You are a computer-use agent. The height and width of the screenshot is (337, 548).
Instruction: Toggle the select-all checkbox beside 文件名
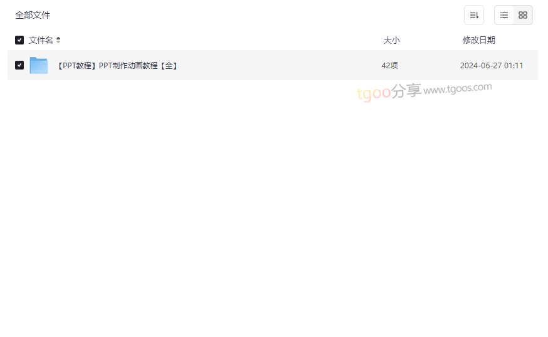click(x=19, y=40)
